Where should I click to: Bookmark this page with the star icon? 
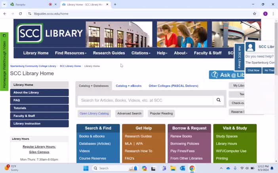pos(254,13)
